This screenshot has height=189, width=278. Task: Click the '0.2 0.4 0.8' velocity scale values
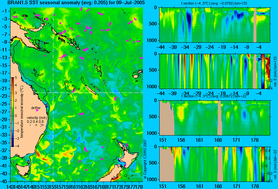pyautogui.click(x=35, y=122)
